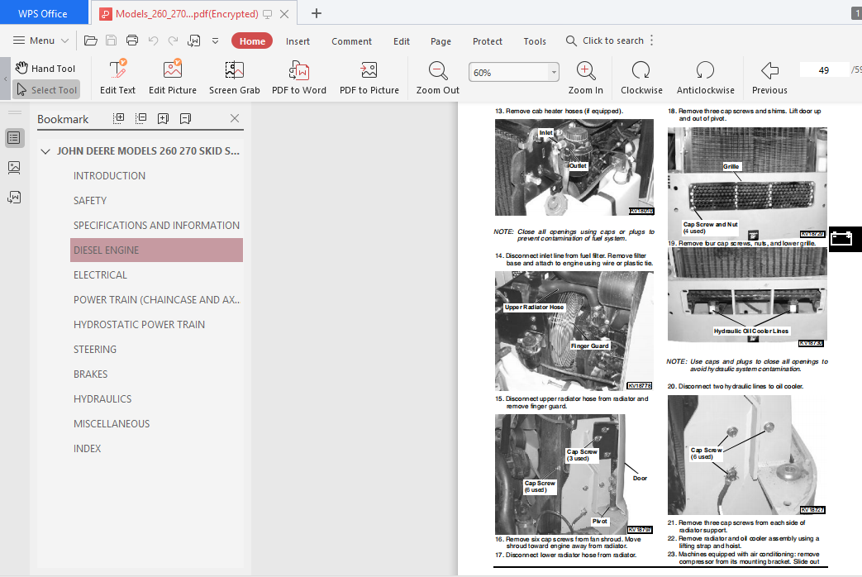Select the JOHN DEERE MODELS 260 270 bookmark title
The width and height of the screenshot is (862, 577).
(x=149, y=150)
